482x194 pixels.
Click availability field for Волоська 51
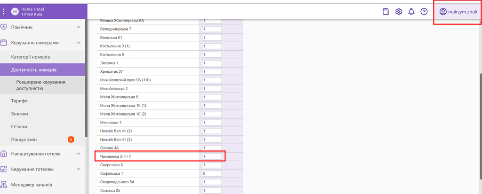coord(212,38)
